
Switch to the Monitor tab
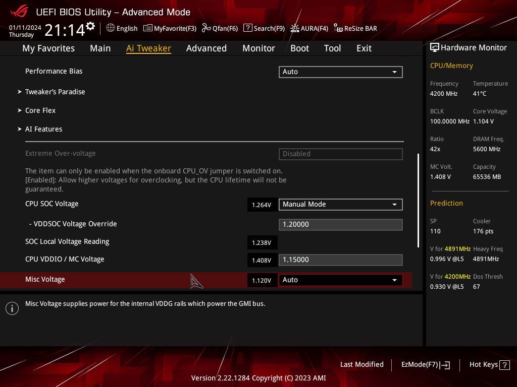259,48
